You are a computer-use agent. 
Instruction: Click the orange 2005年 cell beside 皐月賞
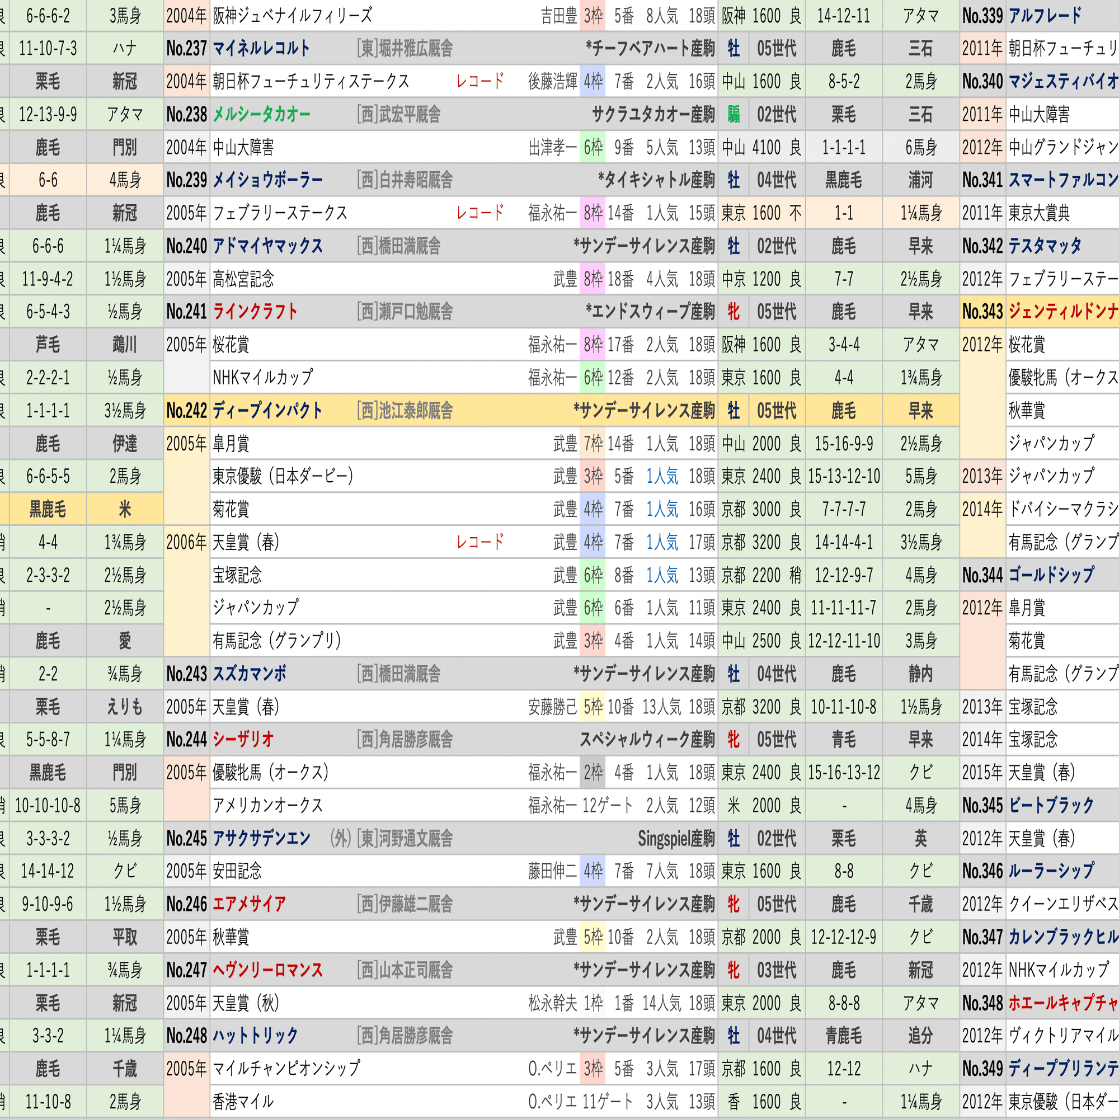coord(186,444)
